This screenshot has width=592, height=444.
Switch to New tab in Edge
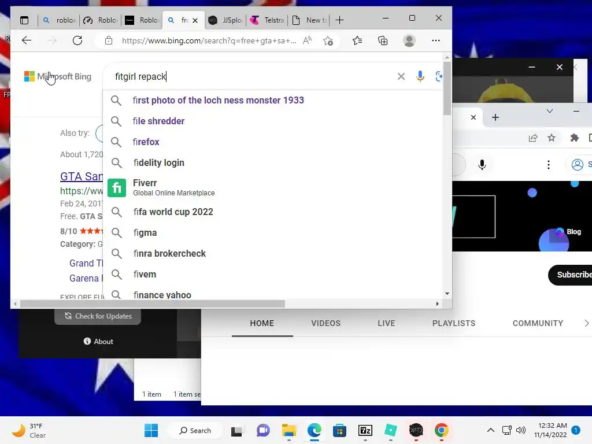[x=309, y=20]
